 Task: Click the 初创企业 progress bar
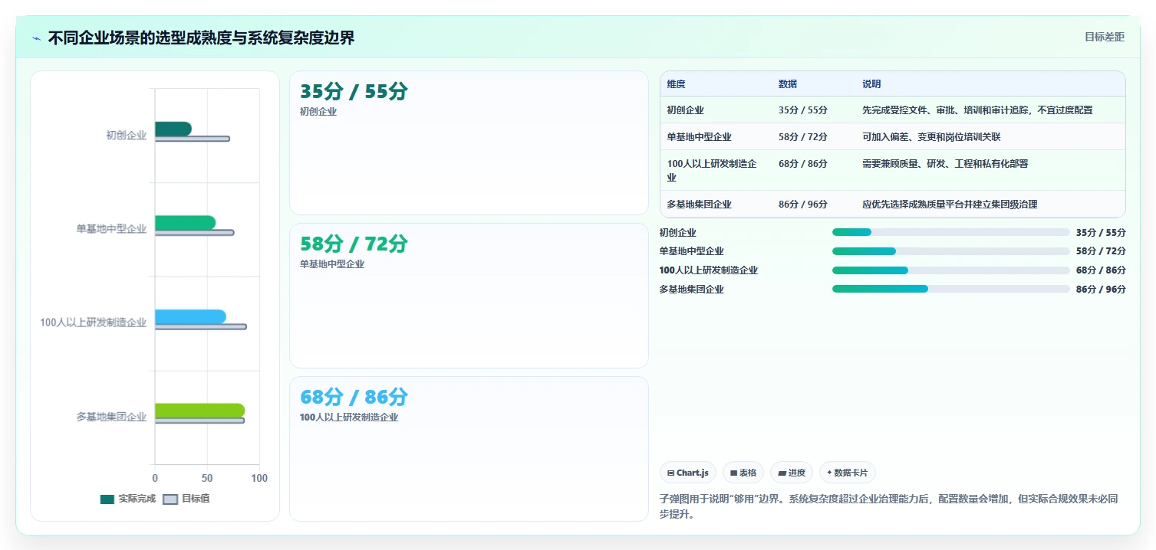click(x=950, y=232)
